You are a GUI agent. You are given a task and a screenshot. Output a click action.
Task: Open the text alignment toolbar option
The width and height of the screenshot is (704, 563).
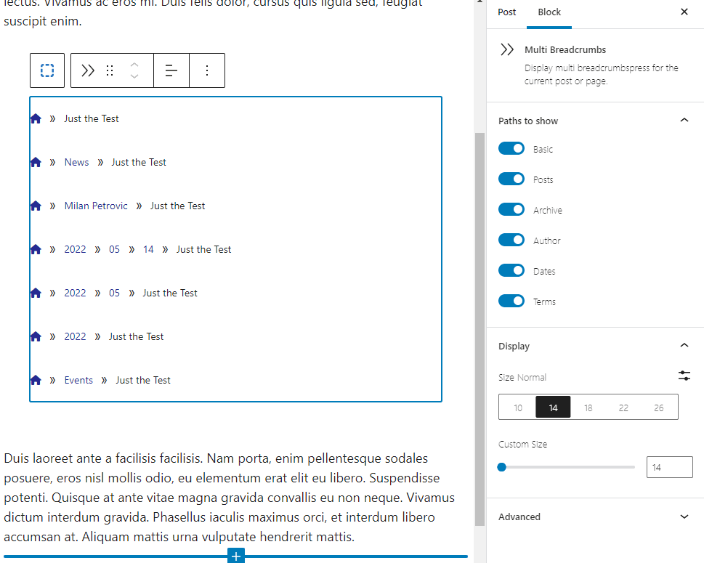coord(171,70)
